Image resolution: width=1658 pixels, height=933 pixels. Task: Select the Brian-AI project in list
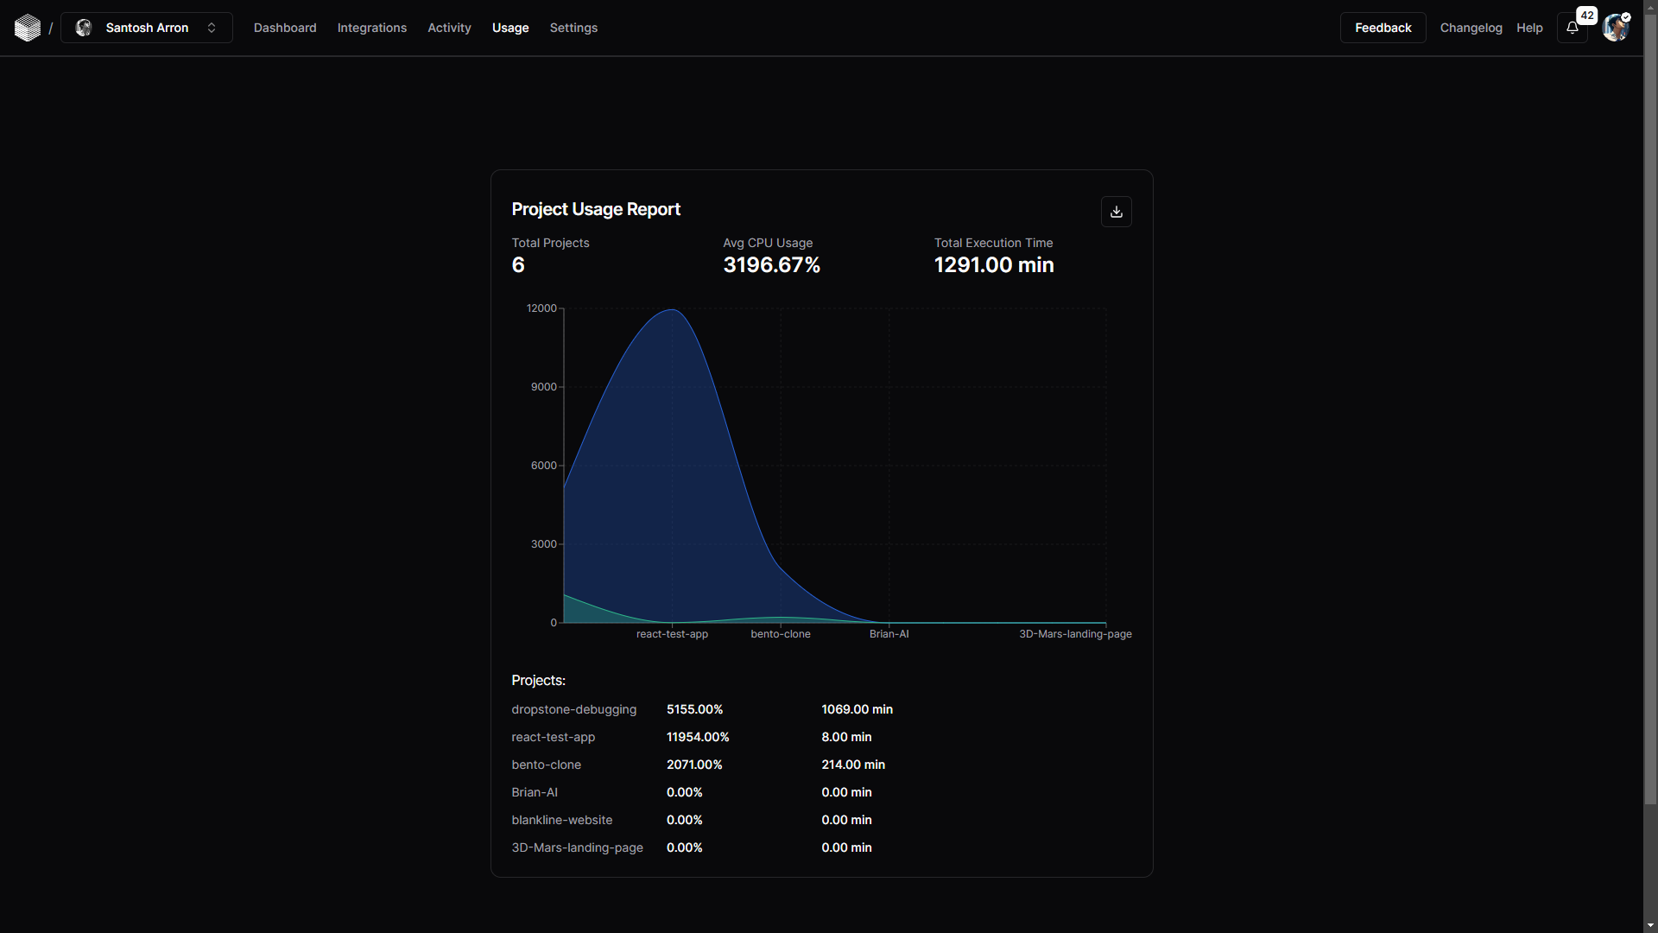[535, 792]
